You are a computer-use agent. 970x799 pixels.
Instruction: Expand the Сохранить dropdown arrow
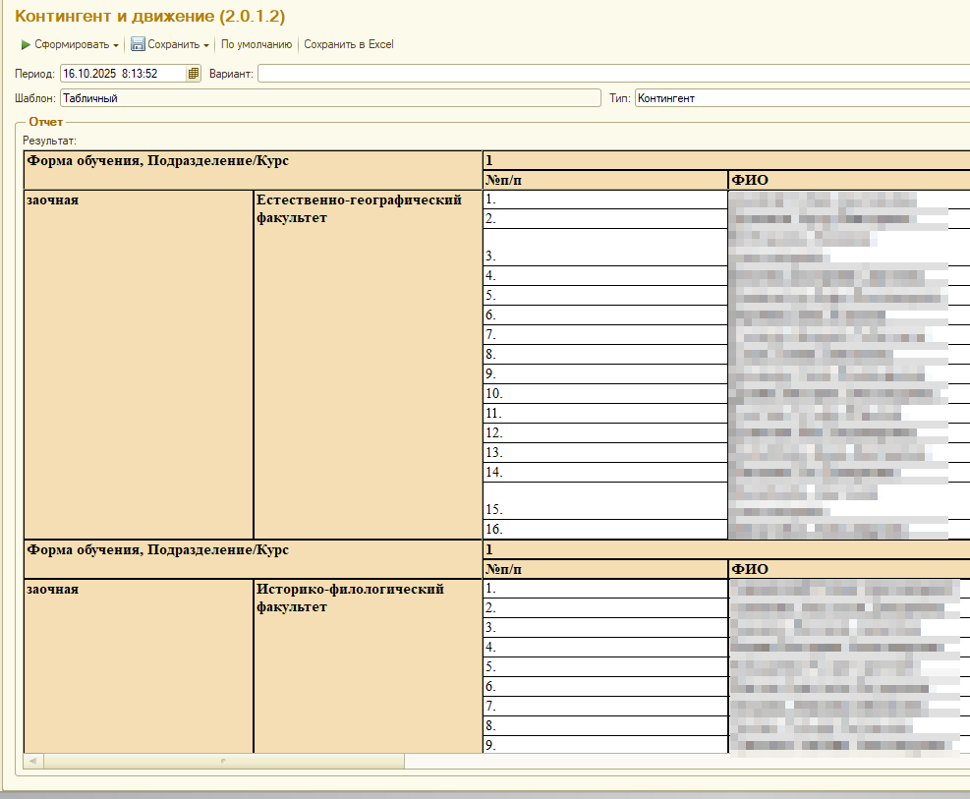click(x=206, y=45)
